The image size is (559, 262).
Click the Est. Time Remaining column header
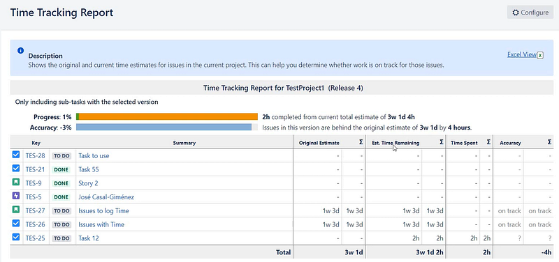[395, 143]
